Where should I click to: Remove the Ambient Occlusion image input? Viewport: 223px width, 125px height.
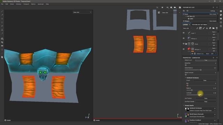(215, 108)
